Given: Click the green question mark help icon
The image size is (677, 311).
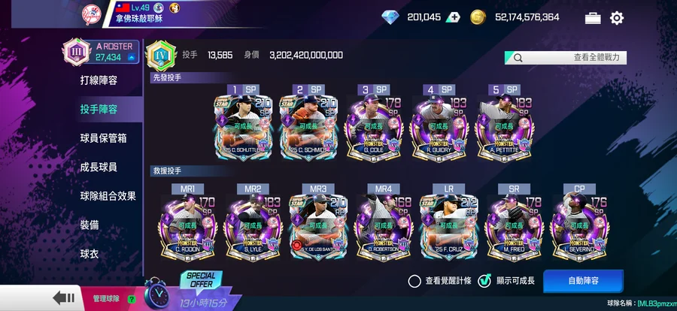Looking at the screenshot, I should pos(132,298).
